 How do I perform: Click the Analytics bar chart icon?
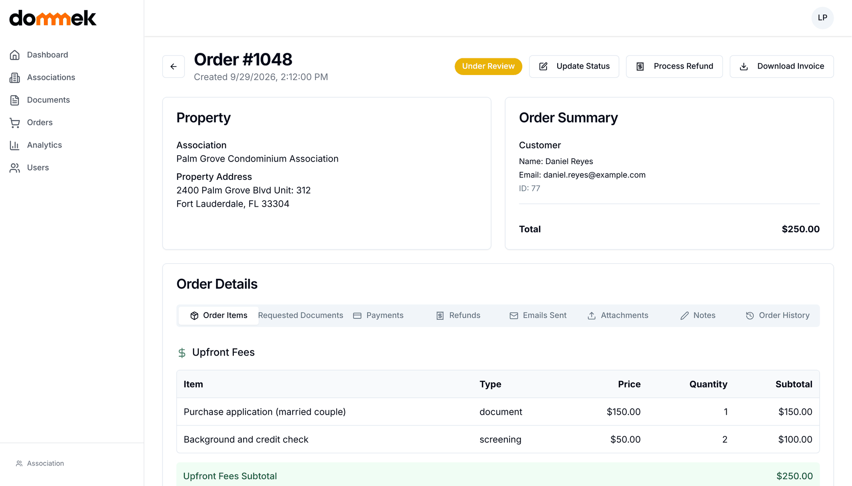point(14,145)
